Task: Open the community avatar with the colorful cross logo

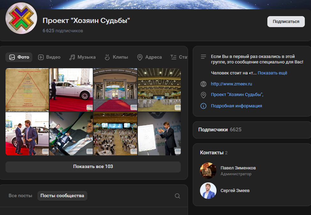Action: (x=21, y=18)
